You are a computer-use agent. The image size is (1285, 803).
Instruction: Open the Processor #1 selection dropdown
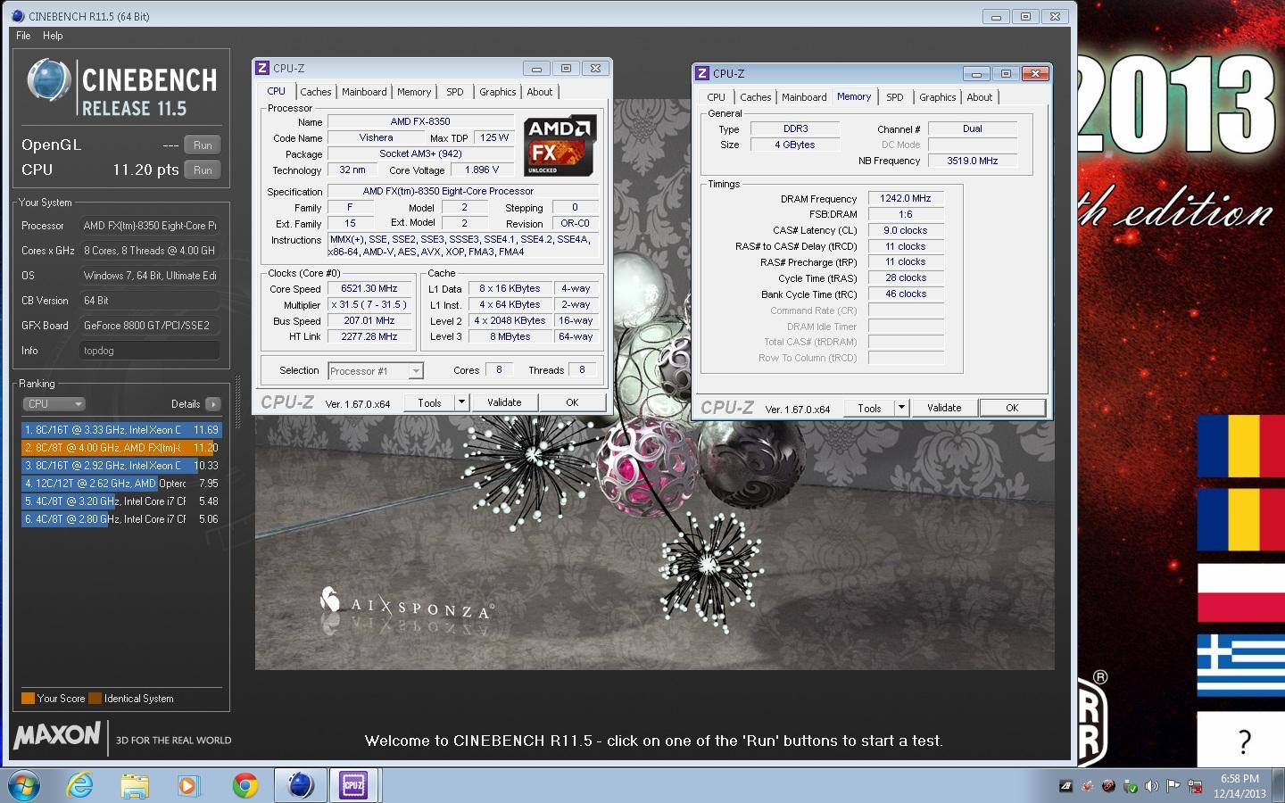[376, 371]
